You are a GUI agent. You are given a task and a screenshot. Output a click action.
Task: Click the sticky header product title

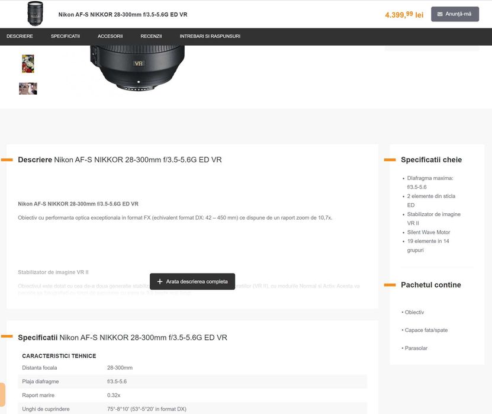pos(123,14)
